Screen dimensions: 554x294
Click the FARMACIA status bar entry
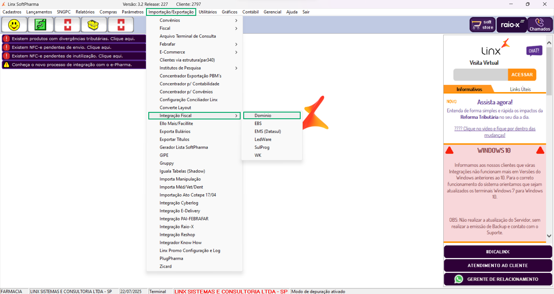12,291
